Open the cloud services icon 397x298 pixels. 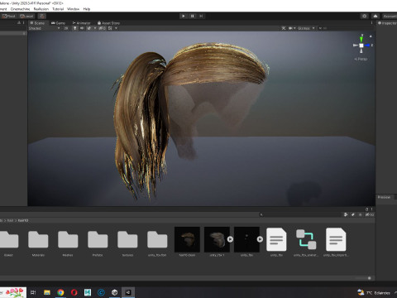click(375, 16)
